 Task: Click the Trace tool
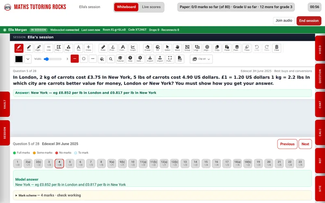(247, 48)
